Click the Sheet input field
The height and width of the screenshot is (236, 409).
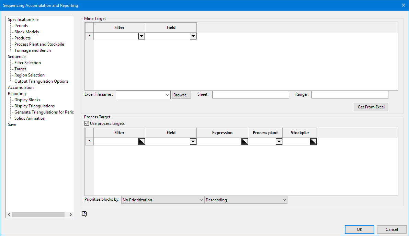click(x=250, y=95)
